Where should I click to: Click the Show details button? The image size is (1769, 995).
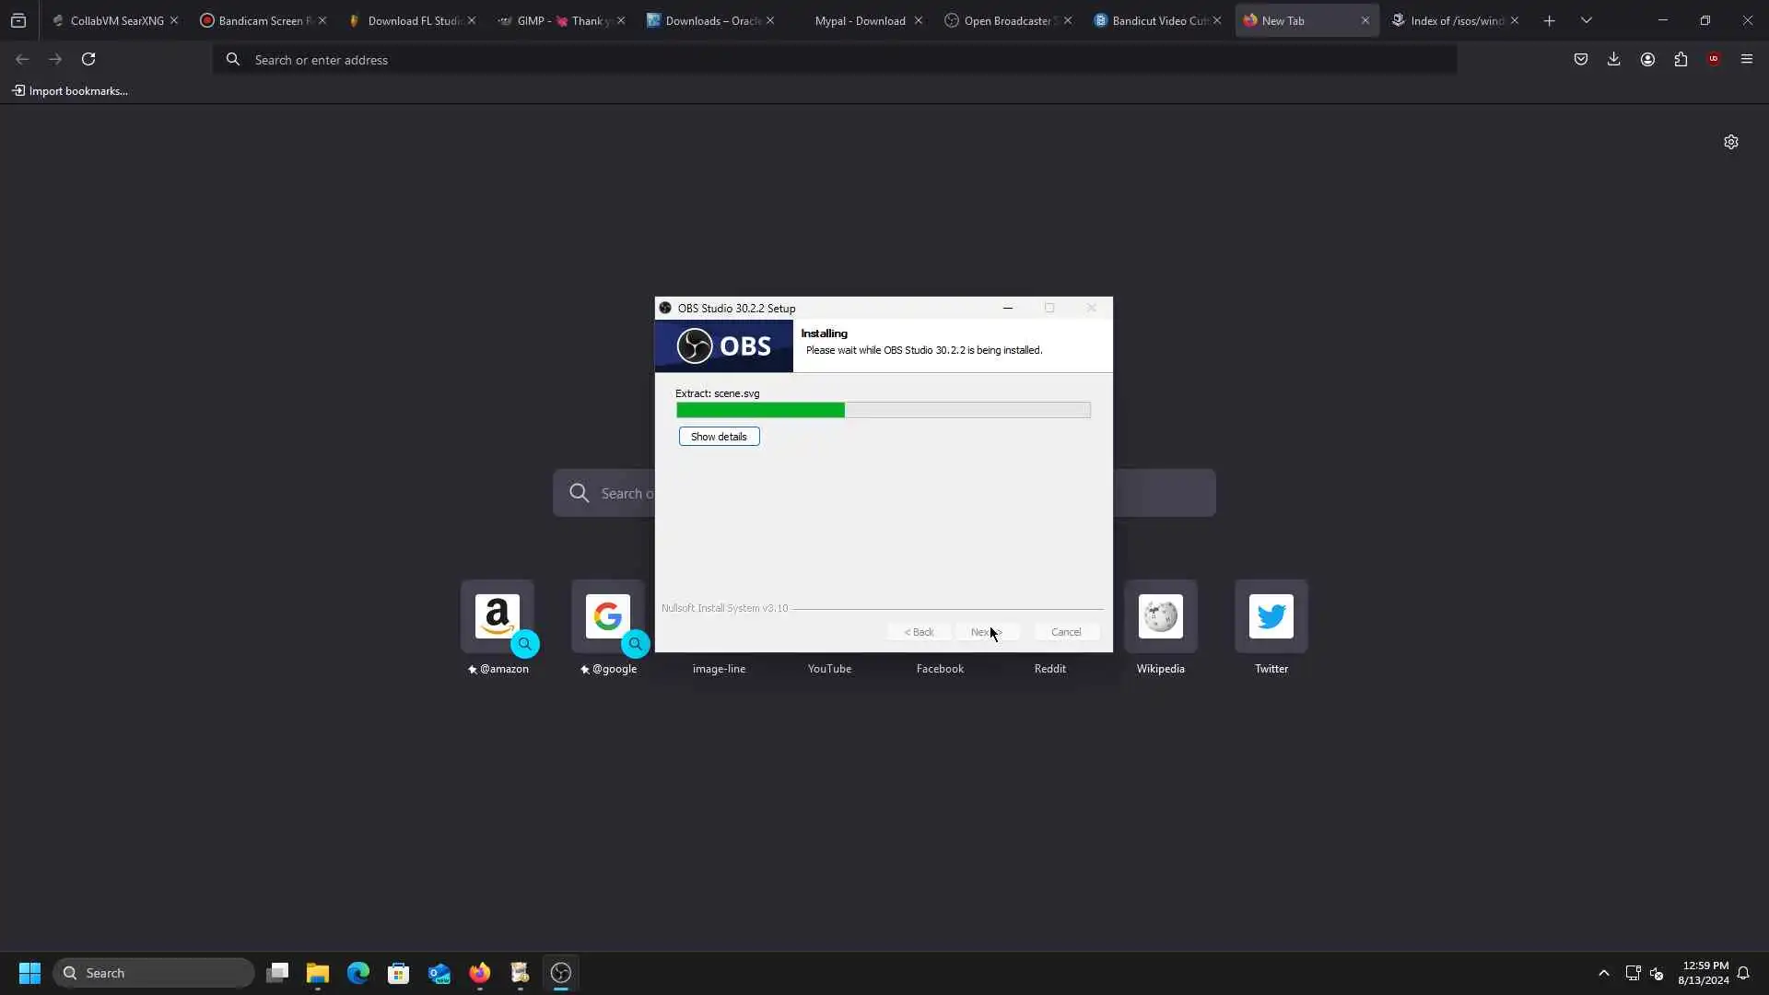coord(719,437)
